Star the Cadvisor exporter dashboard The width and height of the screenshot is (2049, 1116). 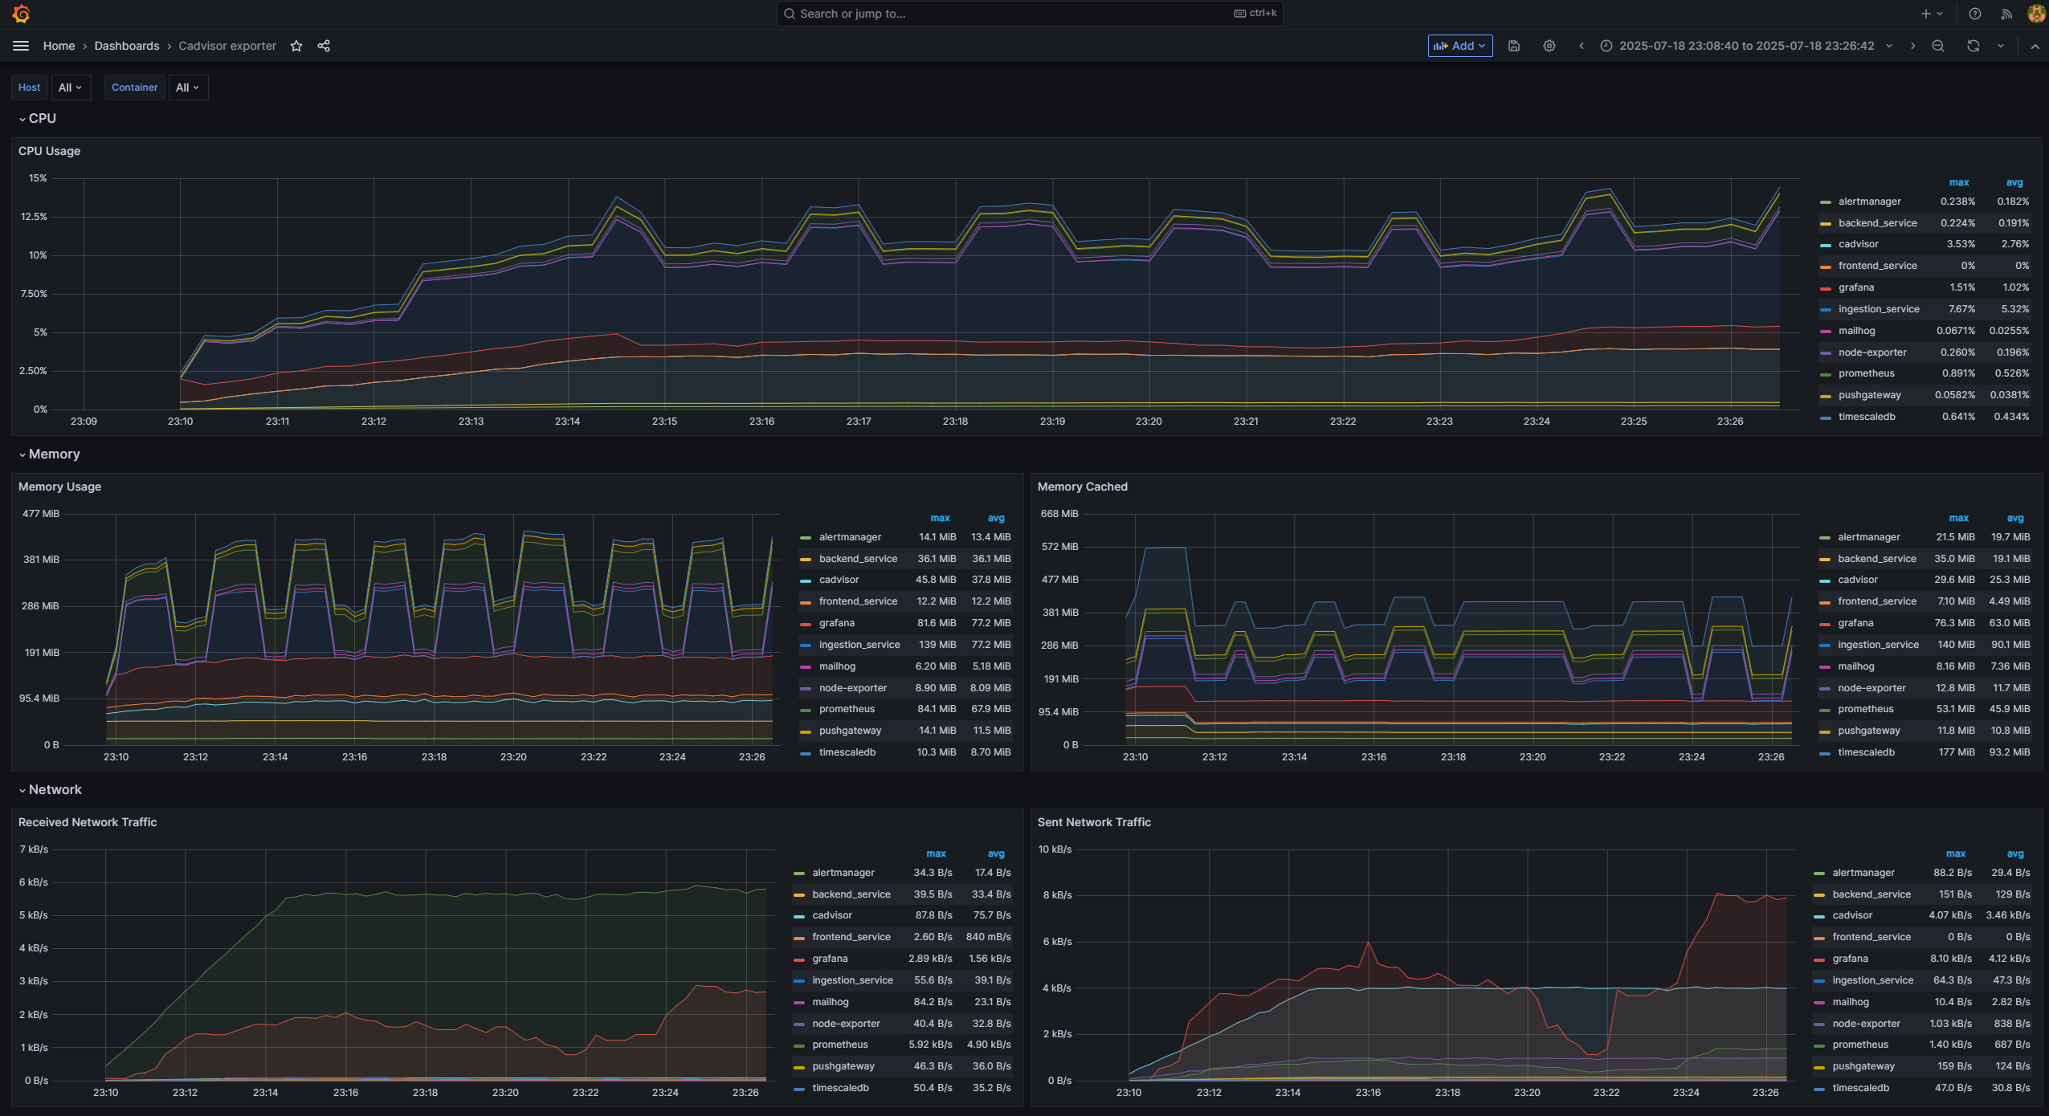pyautogui.click(x=296, y=46)
